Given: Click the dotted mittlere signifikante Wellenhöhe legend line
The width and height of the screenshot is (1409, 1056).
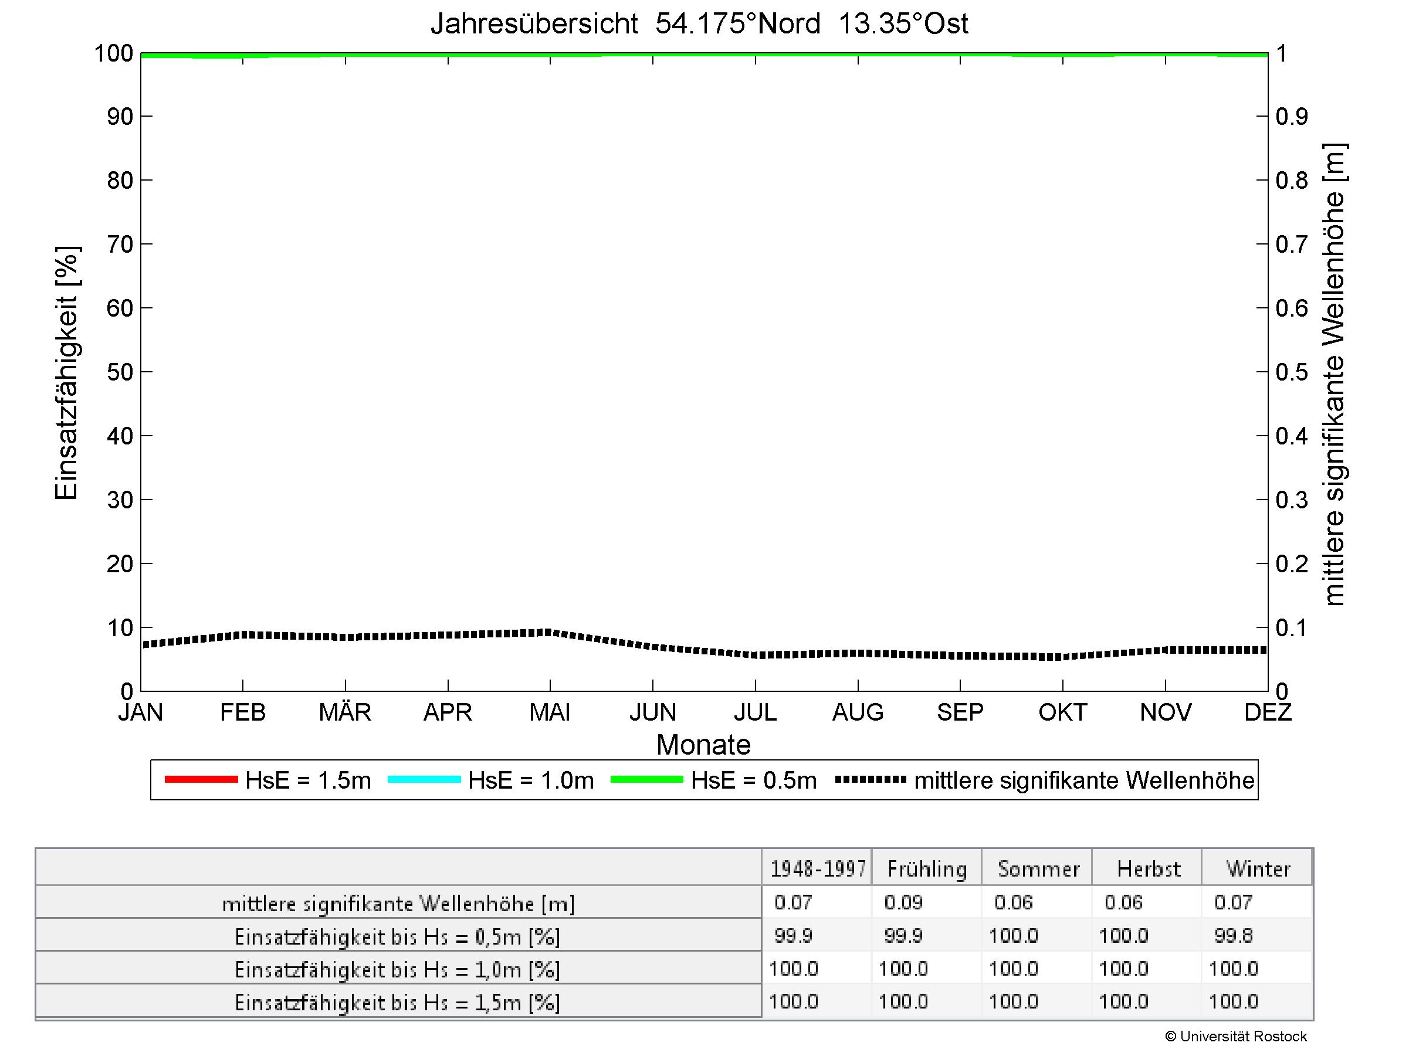Looking at the screenshot, I should 870,780.
